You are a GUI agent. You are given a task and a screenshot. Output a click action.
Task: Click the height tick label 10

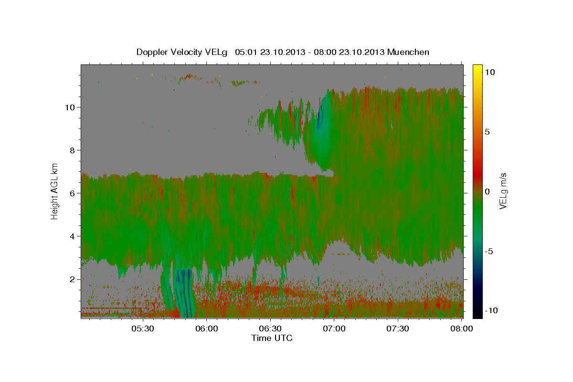(x=69, y=107)
